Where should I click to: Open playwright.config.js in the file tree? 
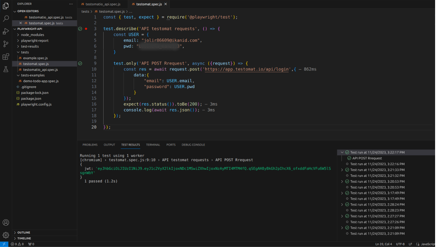pyautogui.click(x=36, y=104)
